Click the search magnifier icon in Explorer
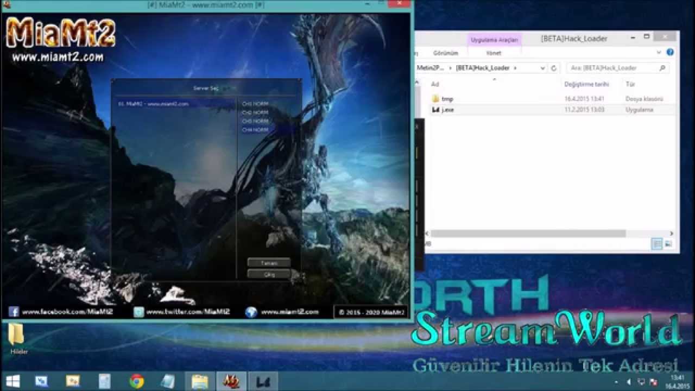Image resolution: width=695 pixels, height=391 pixels. [662, 68]
